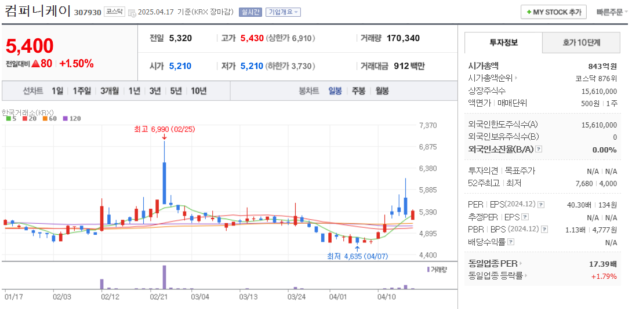Click the 전일 value 5,320
Viewport: 632px width, 309px height.
180,38
